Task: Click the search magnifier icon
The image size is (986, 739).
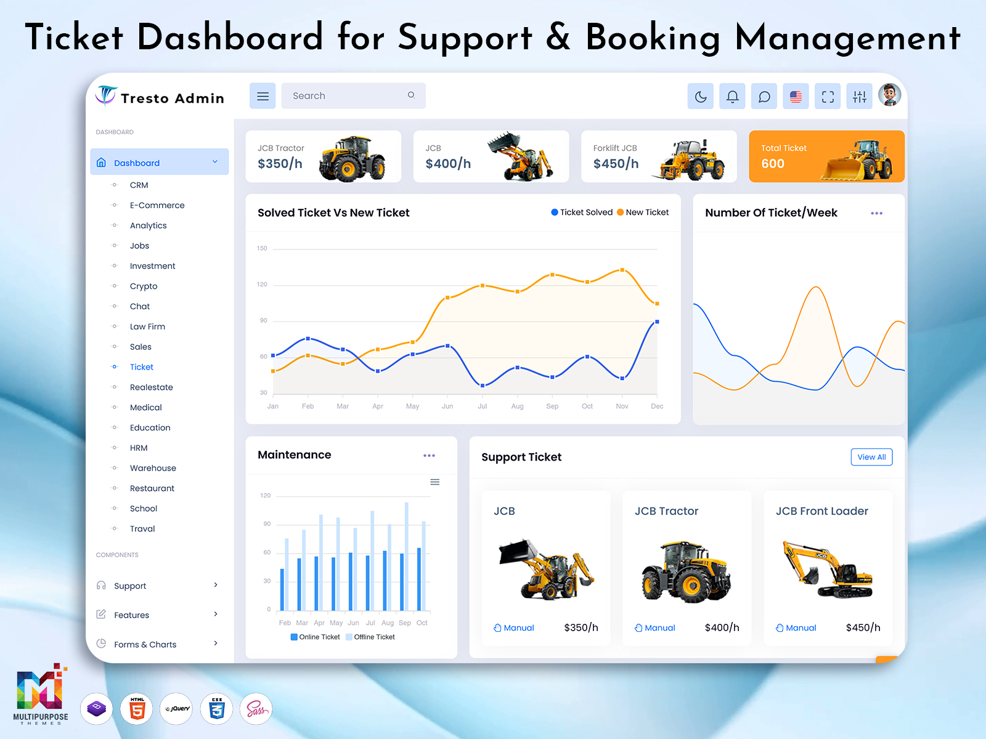Action: point(411,95)
